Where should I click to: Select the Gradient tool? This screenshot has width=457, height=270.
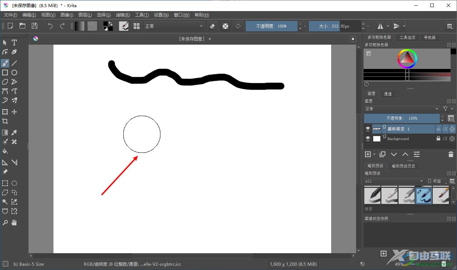point(5,132)
